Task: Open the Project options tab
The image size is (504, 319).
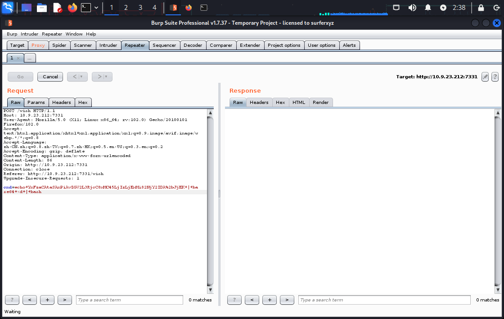Action: click(x=284, y=45)
